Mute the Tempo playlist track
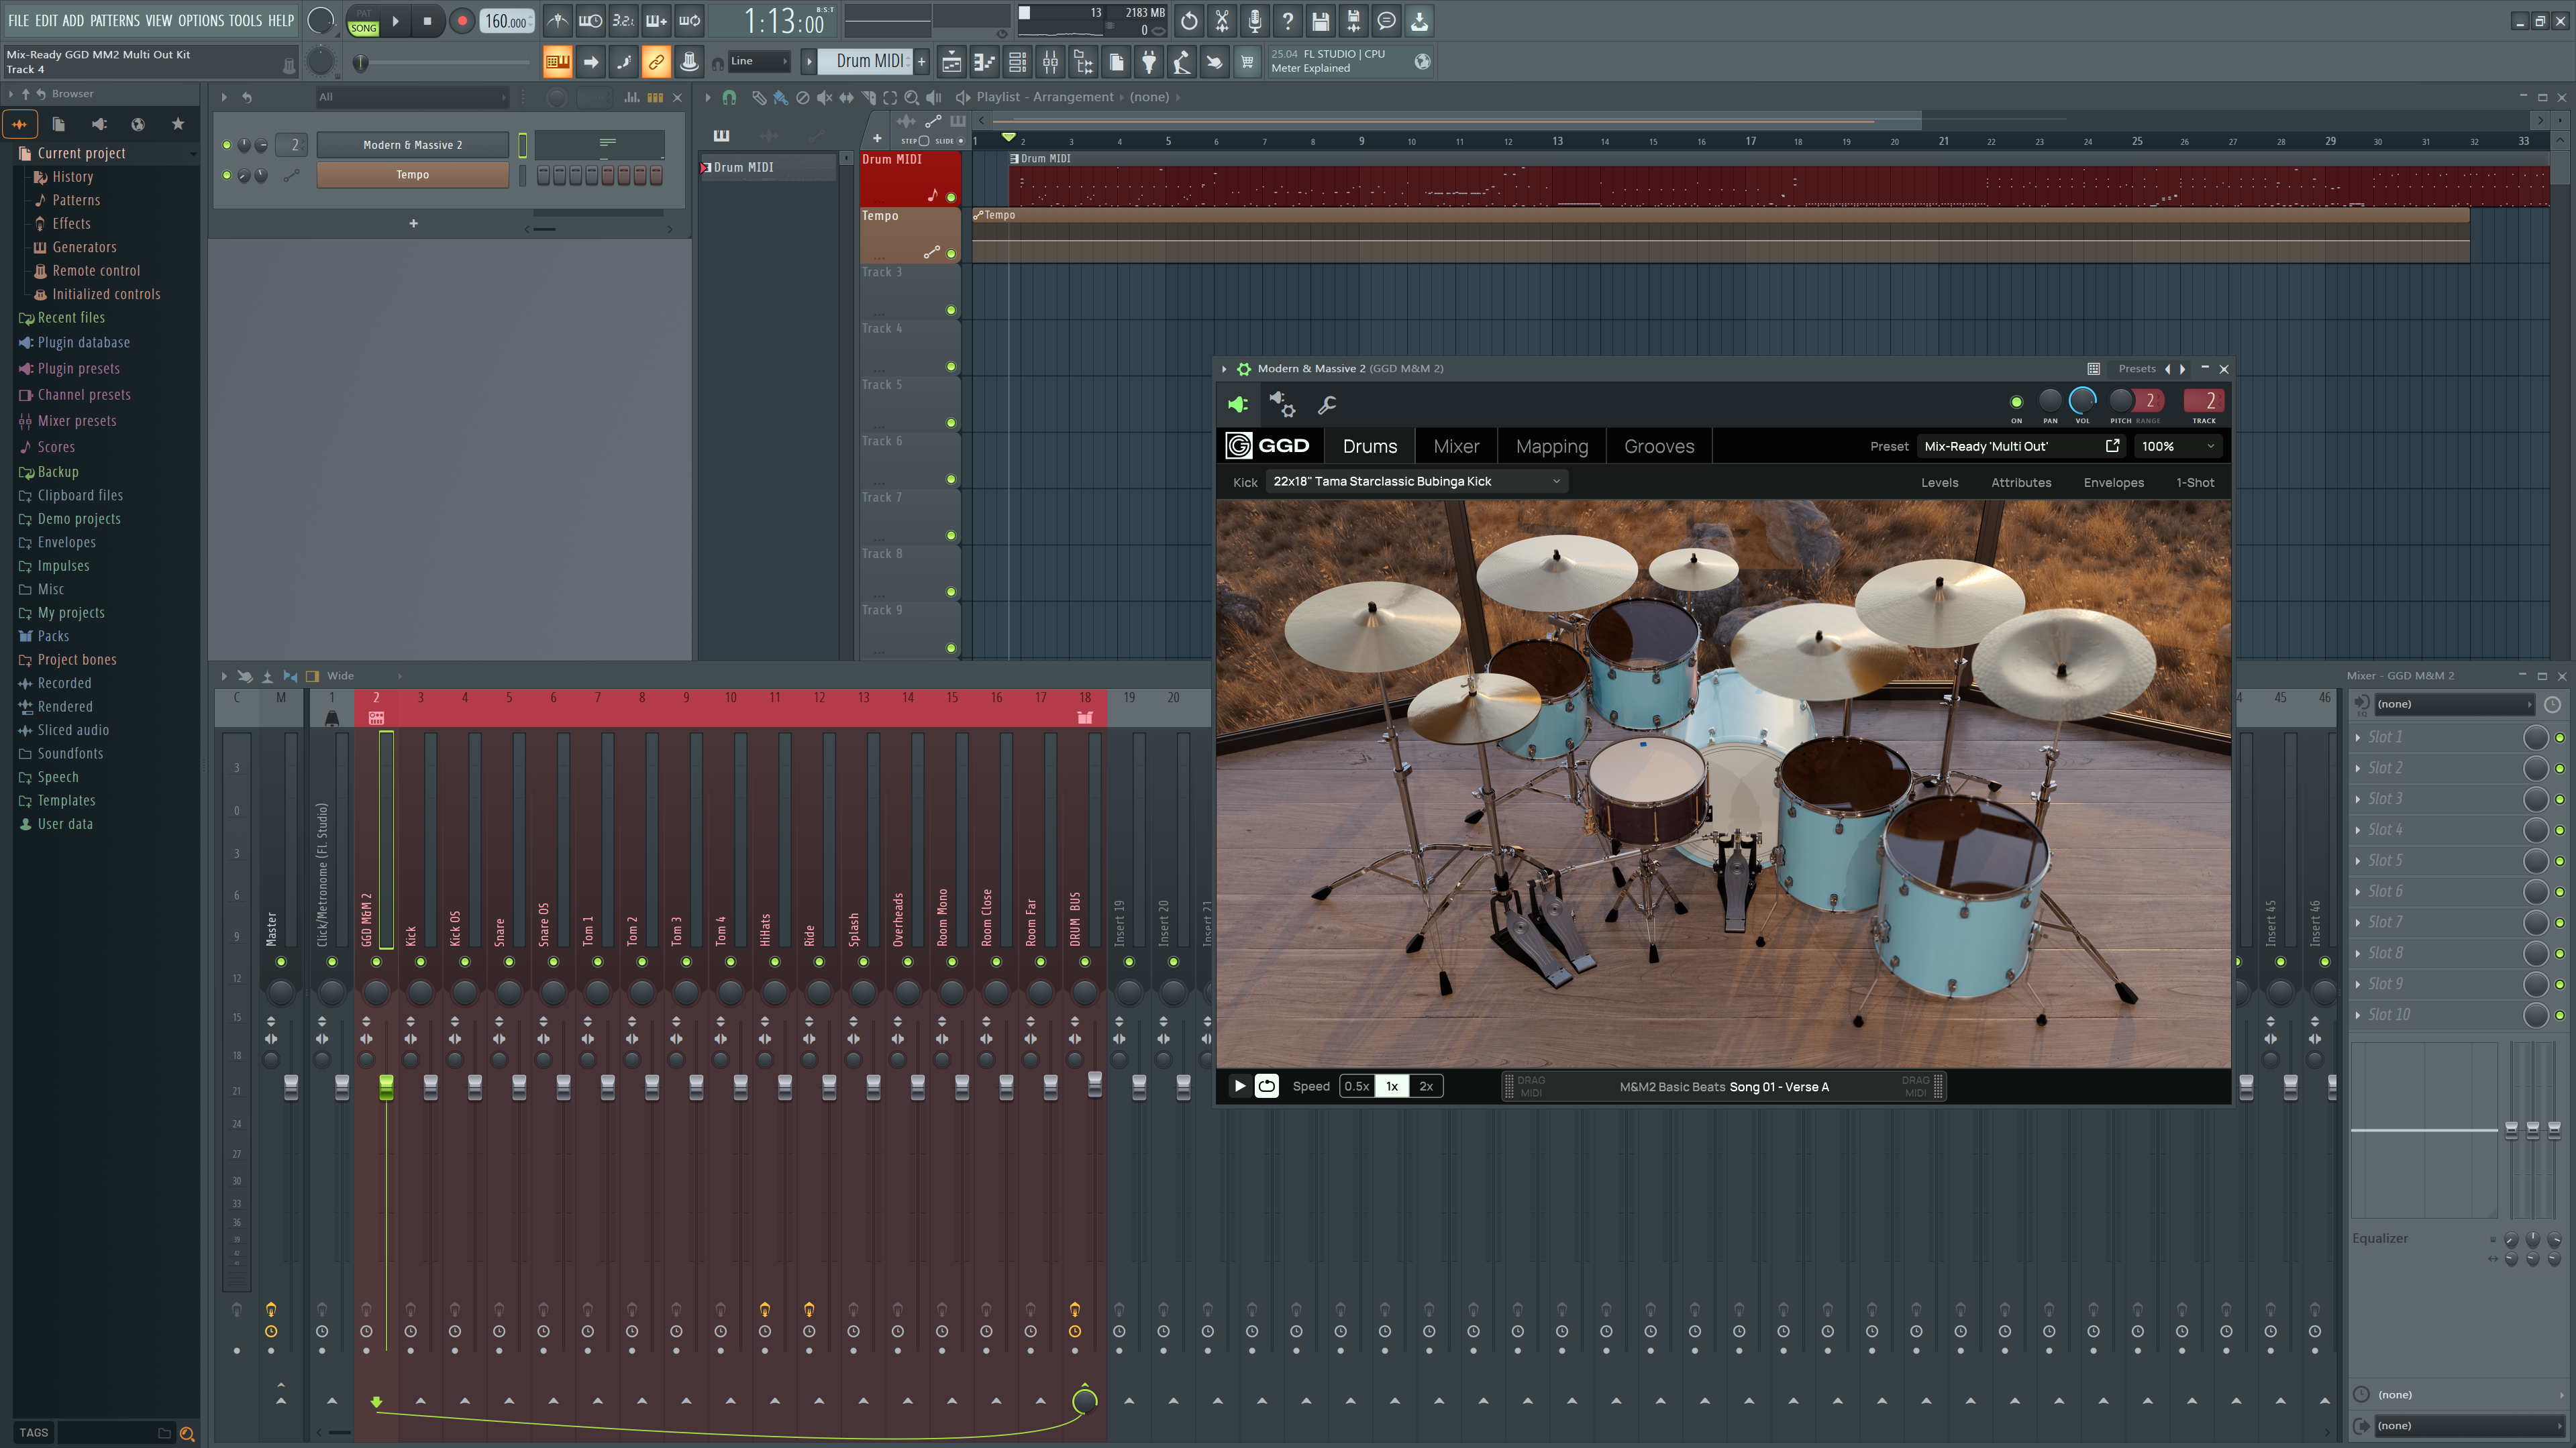Image resolution: width=2576 pixels, height=1448 pixels. pyautogui.click(x=951, y=254)
